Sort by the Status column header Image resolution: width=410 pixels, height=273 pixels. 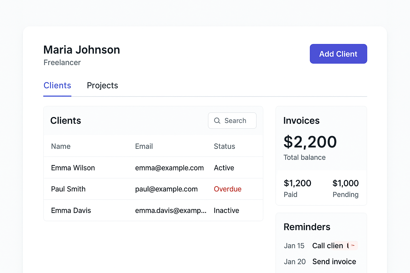tap(224, 146)
